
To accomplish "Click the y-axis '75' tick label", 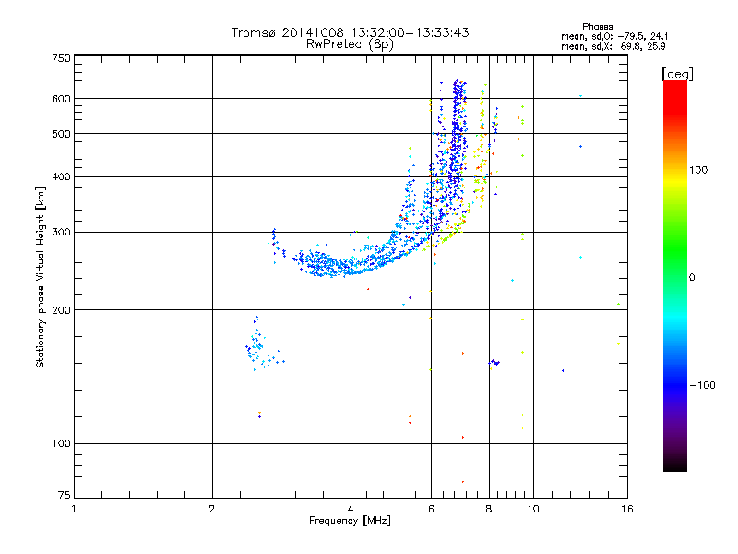I will click(x=65, y=495).
